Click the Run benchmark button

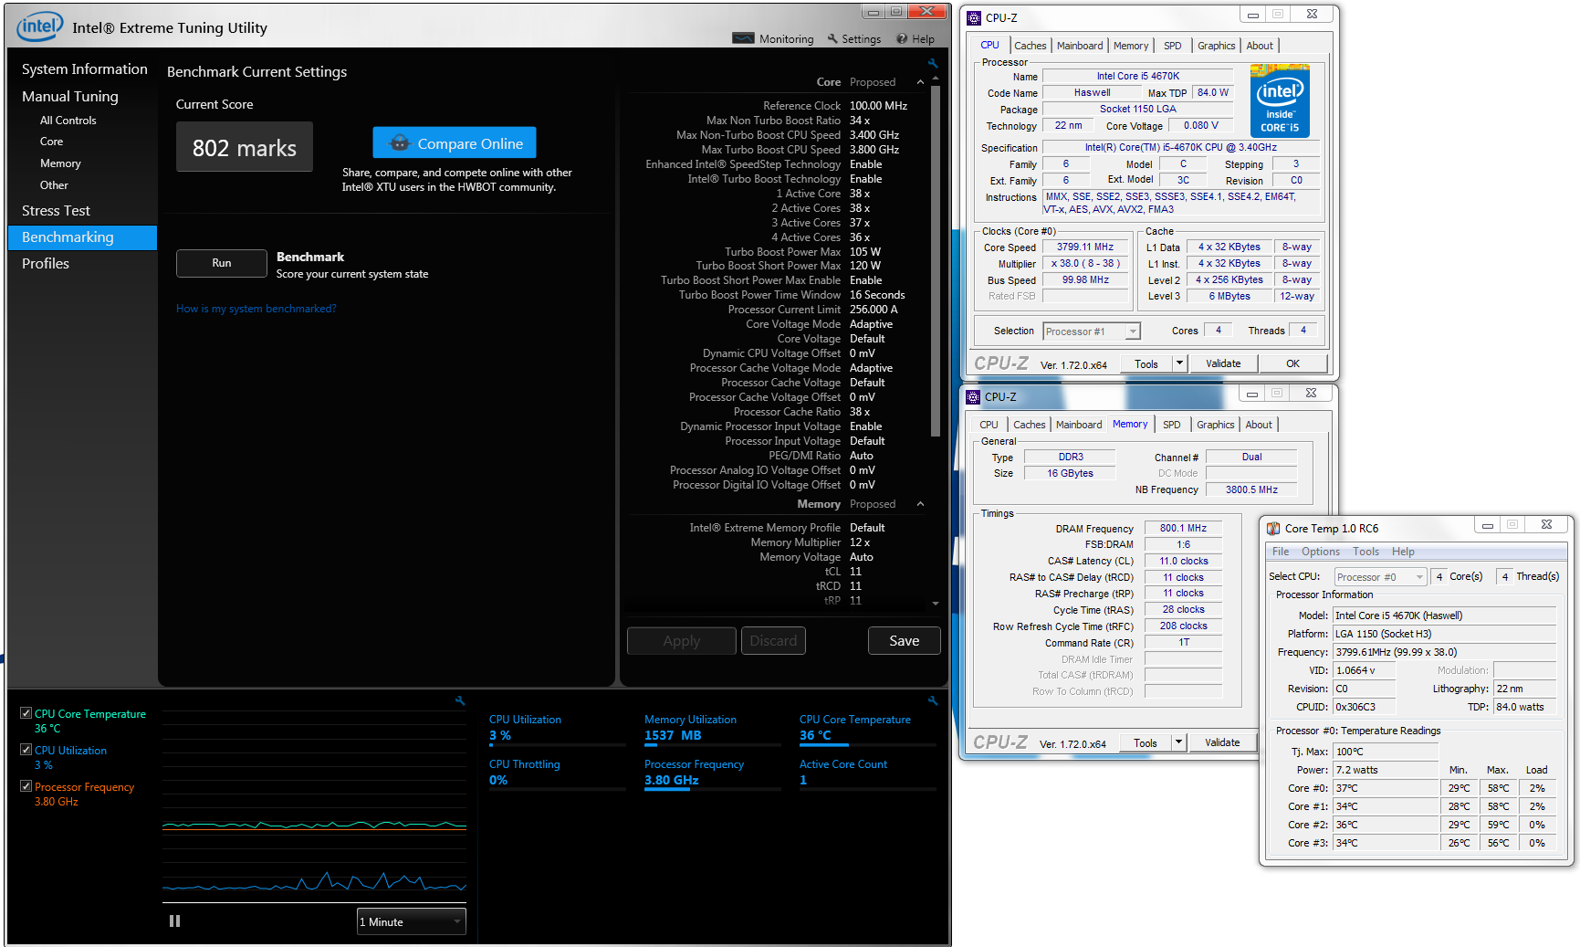coord(222,263)
